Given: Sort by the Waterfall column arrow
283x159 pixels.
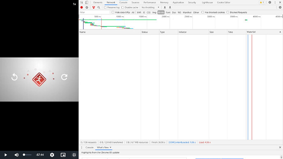Looking at the screenshot, I should 280,32.
